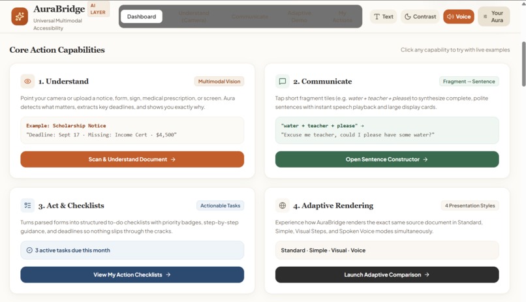Click 'Universal Multimodal Accessibility' subtitle
Image resolution: width=526 pixels, height=302 pixels.
point(57,25)
